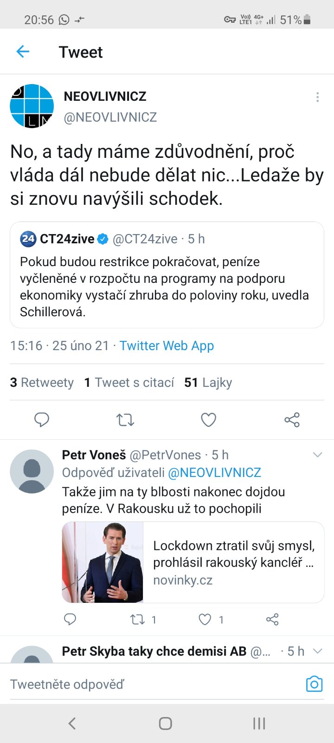View the 51 Lajky list

208,383
